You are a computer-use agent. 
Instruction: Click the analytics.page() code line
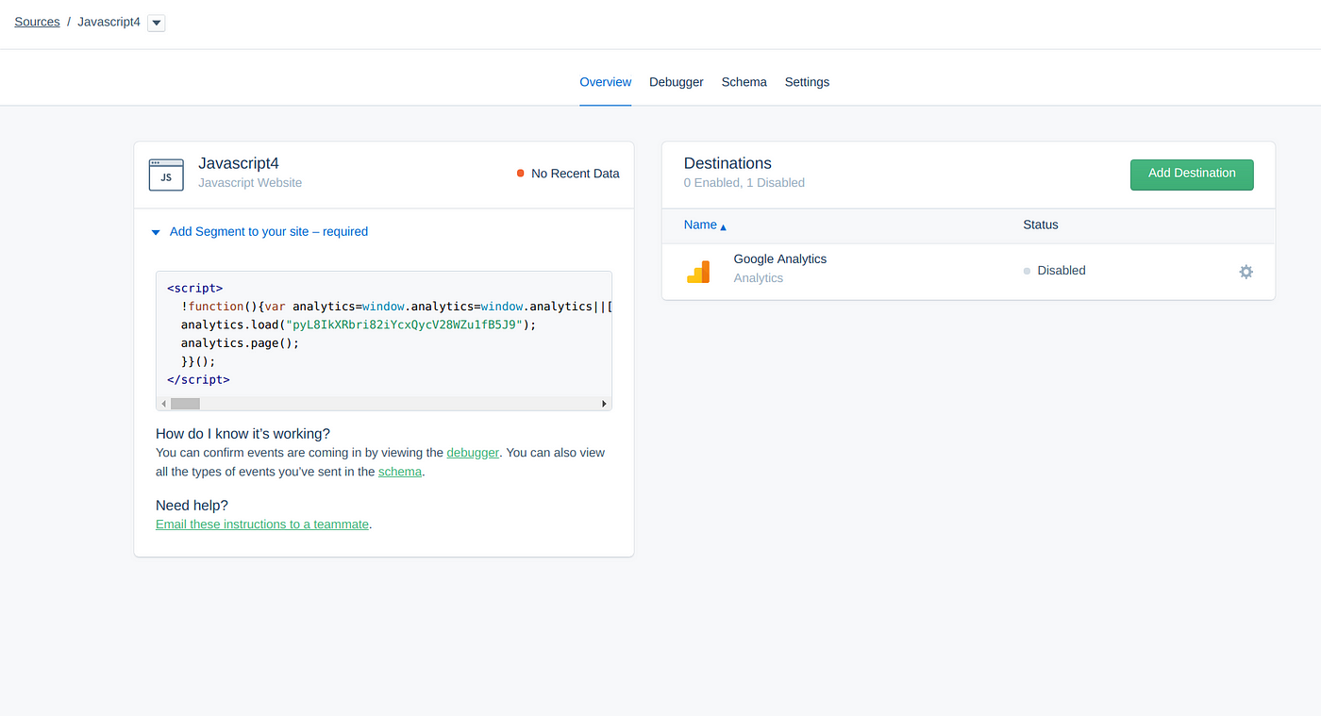tap(240, 343)
